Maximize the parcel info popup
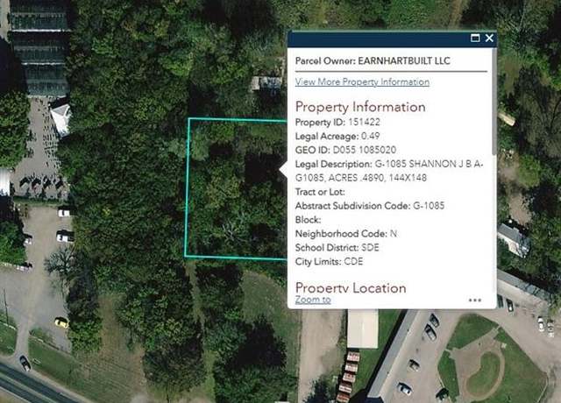 click(x=475, y=38)
